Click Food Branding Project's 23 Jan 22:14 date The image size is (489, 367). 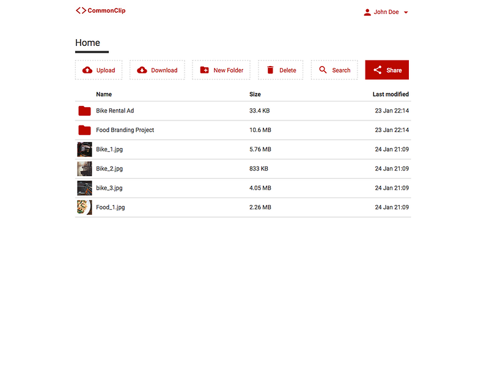coord(392,130)
